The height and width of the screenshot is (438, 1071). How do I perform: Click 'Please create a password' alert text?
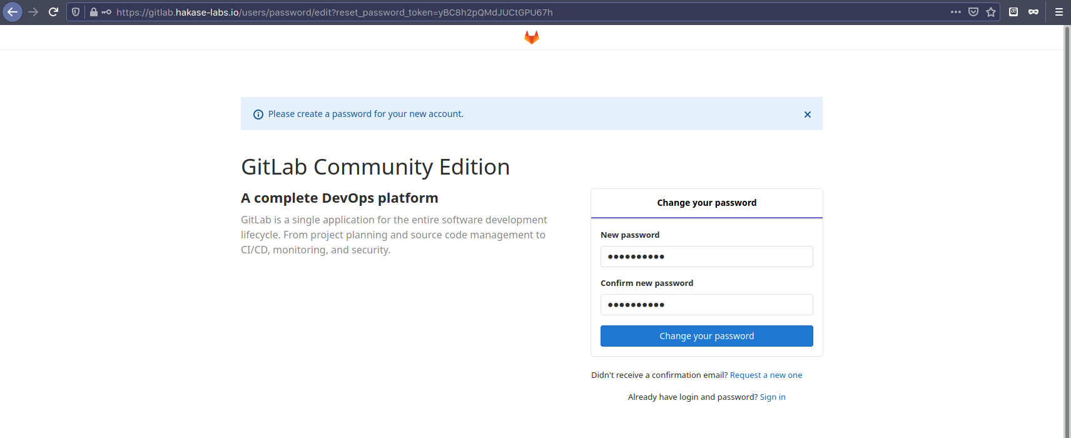[366, 114]
